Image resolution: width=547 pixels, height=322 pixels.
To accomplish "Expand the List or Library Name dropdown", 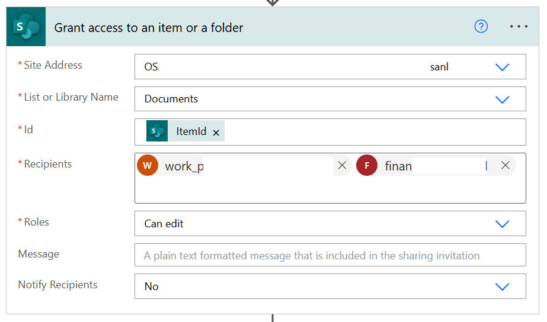I will (x=502, y=99).
